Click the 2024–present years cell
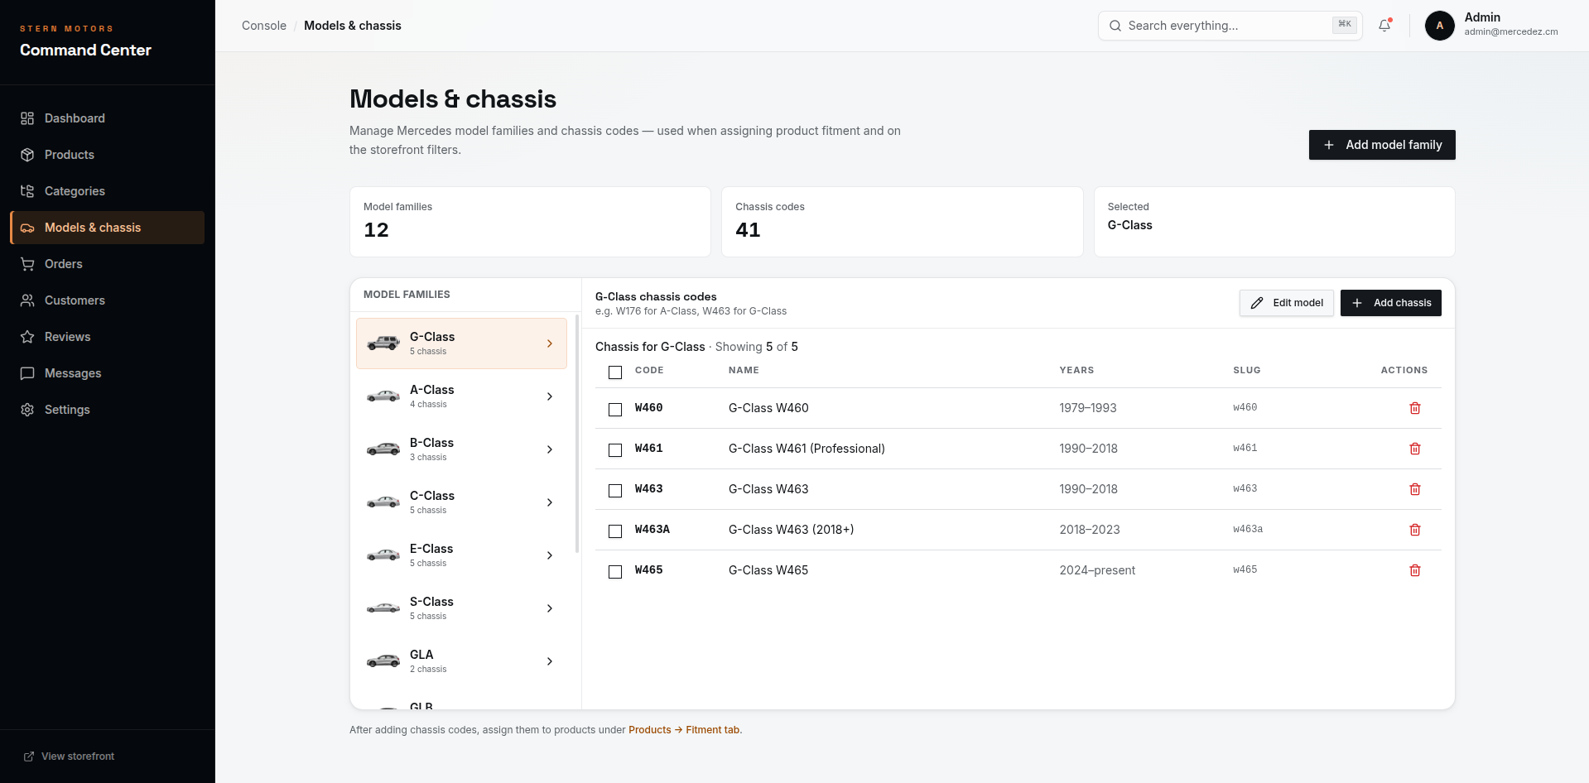1589x783 pixels. [x=1097, y=570]
